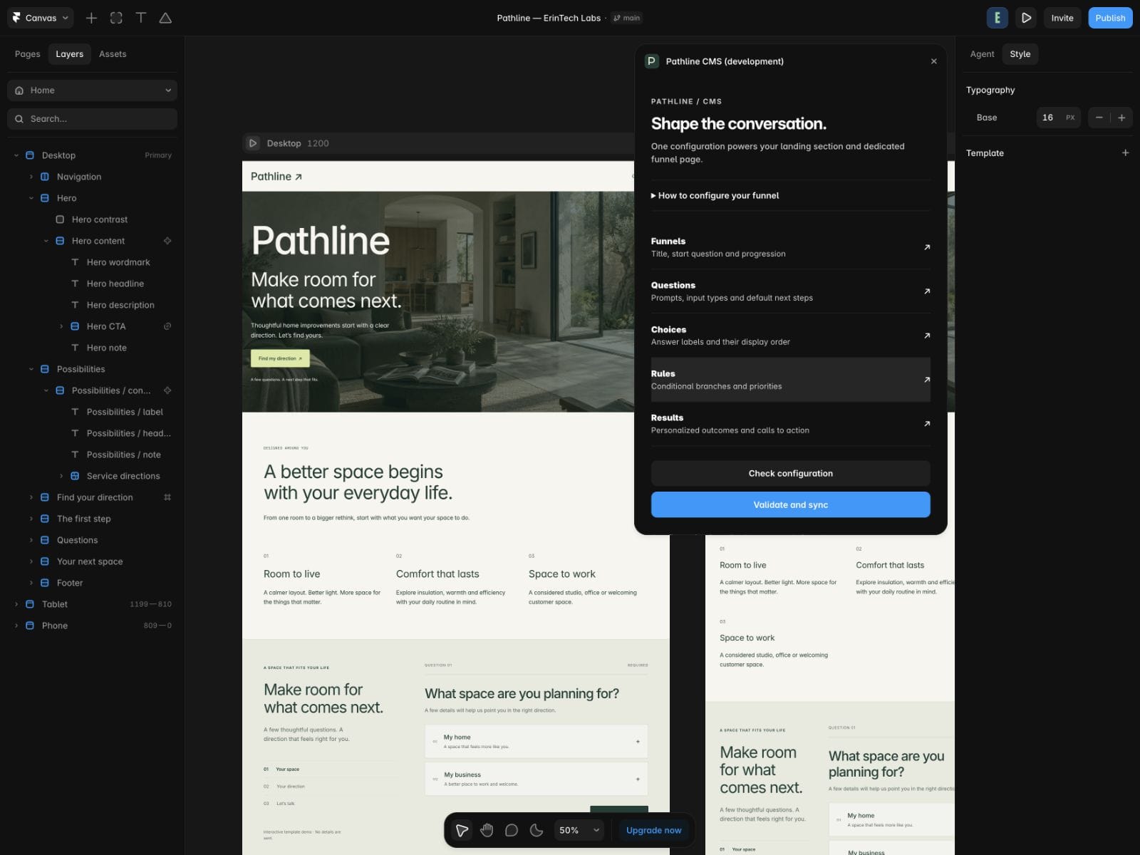Collapse the Desktop layer
This screenshot has height=855, width=1140.
tap(16, 155)
